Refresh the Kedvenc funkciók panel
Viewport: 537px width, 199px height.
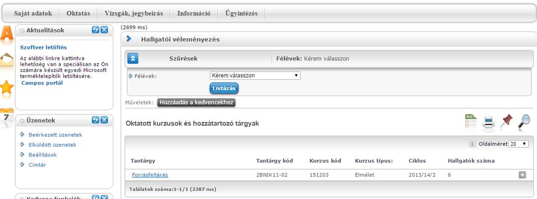coord(96,197)
